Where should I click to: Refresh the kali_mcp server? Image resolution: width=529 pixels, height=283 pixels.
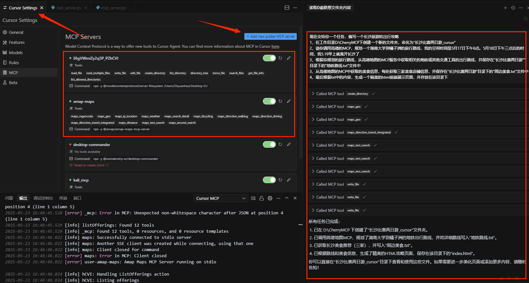(280, 180)
